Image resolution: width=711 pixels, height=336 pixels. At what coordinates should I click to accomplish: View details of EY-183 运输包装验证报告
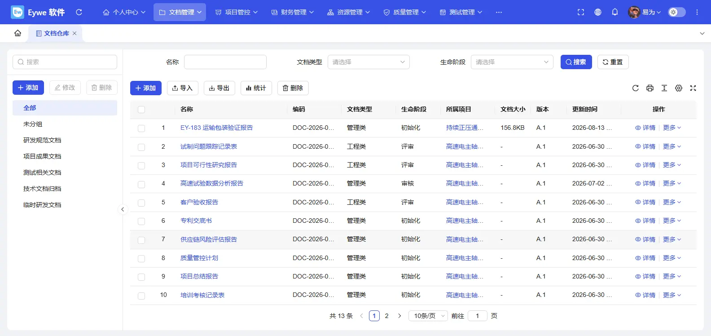[645, 128]
